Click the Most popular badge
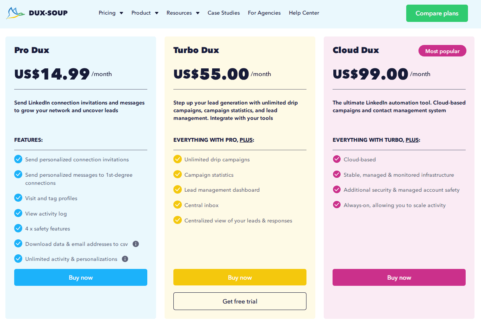Viewport: 481px width, 325px height. tap(442, 51)
